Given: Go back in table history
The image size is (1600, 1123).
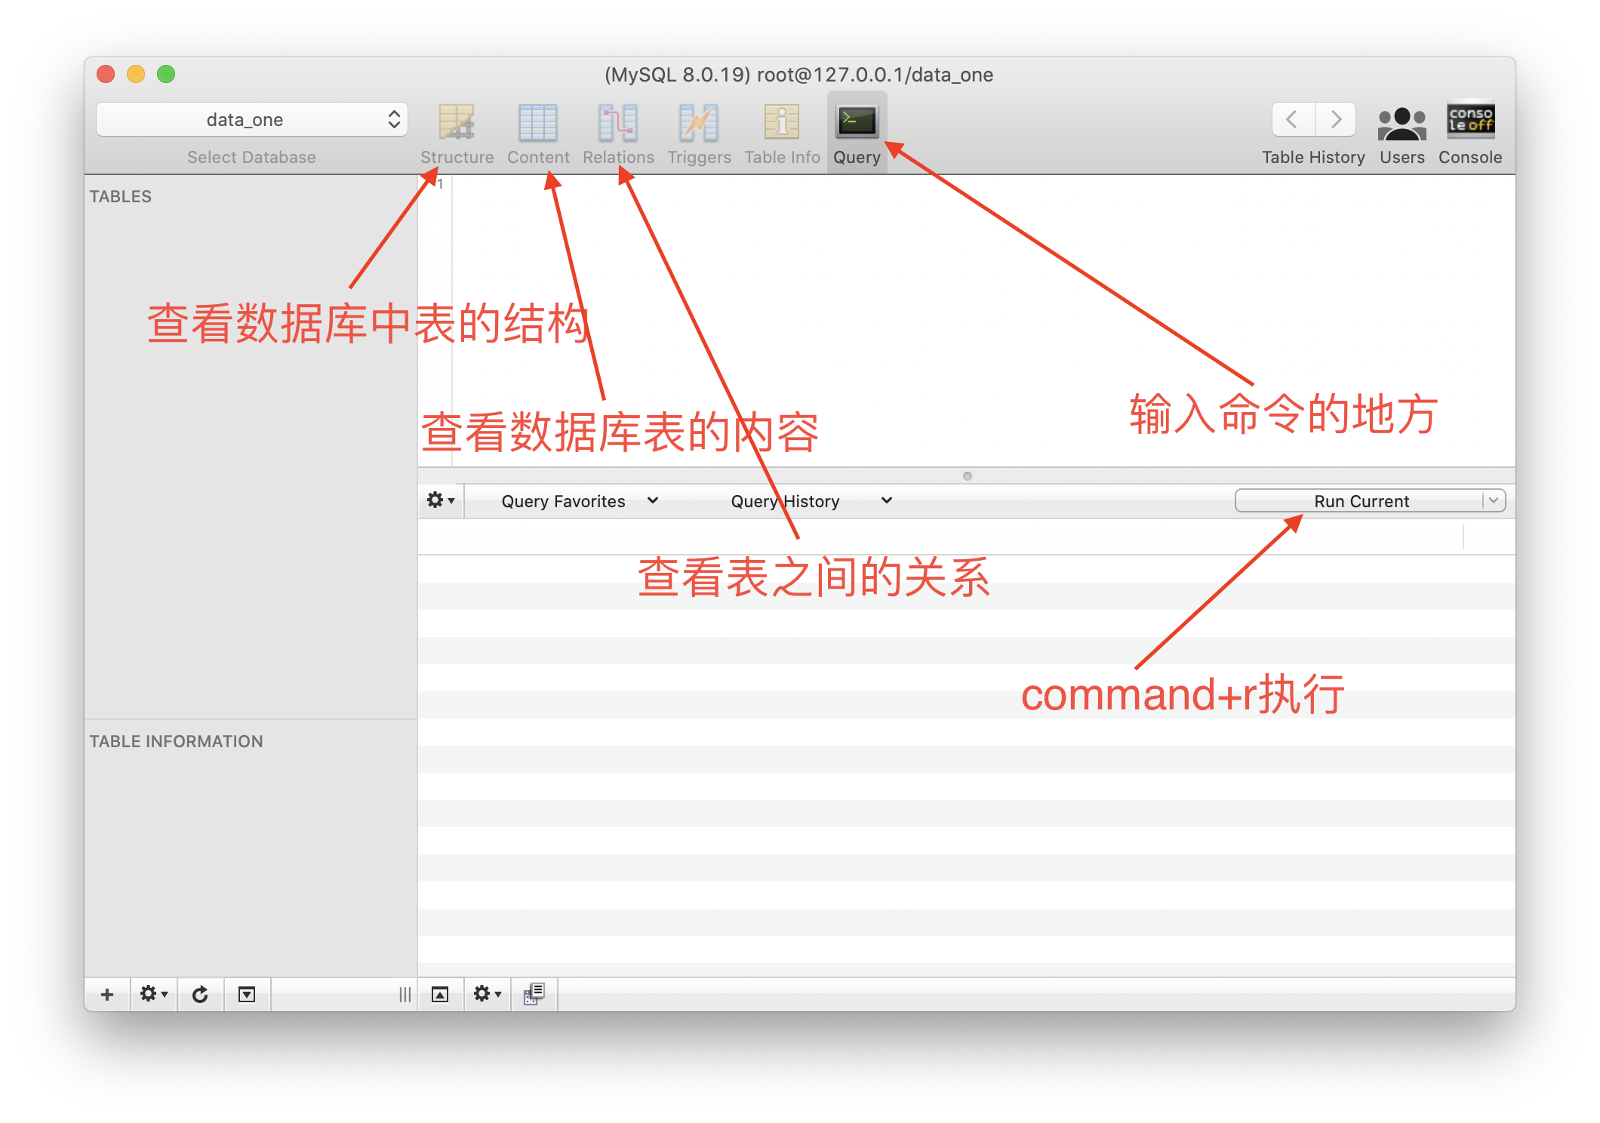Looking at the screenshot, I should tap(1292, 119).
